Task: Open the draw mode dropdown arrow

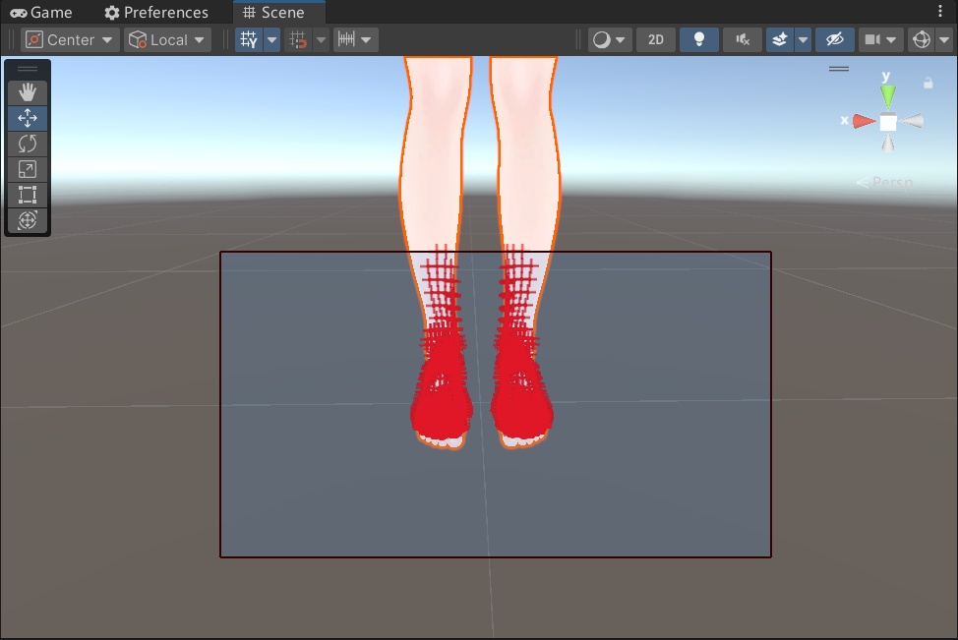Action: tap(621, 39)
